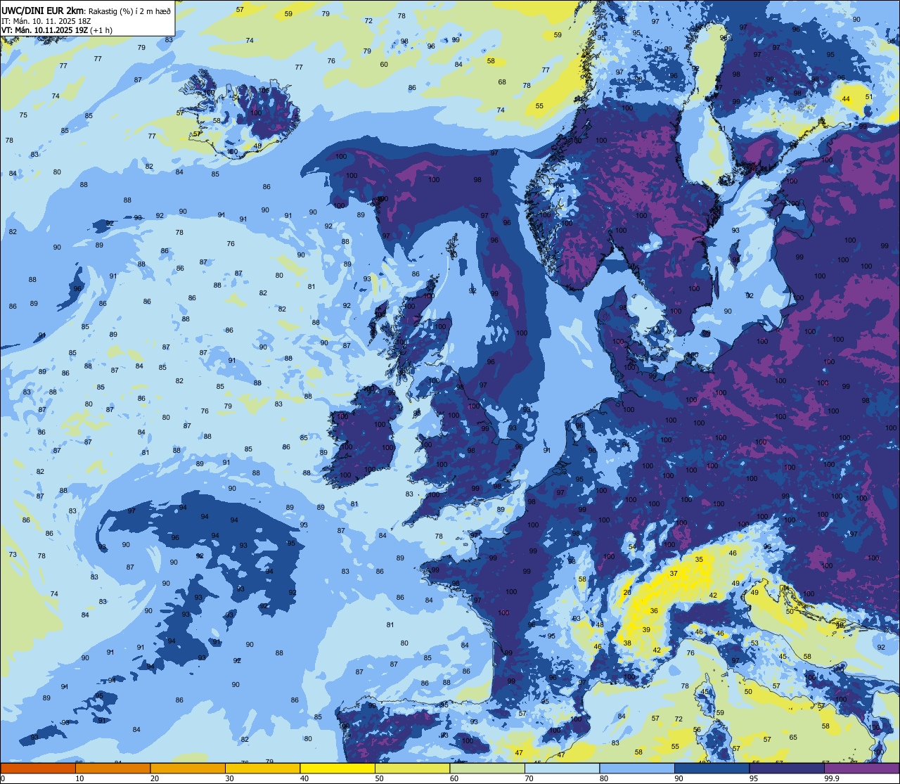The height and width of the screenshot is (784, 900).
Task: Click the 90–95 dark blue legend swatch
Action: click(712, 768)
